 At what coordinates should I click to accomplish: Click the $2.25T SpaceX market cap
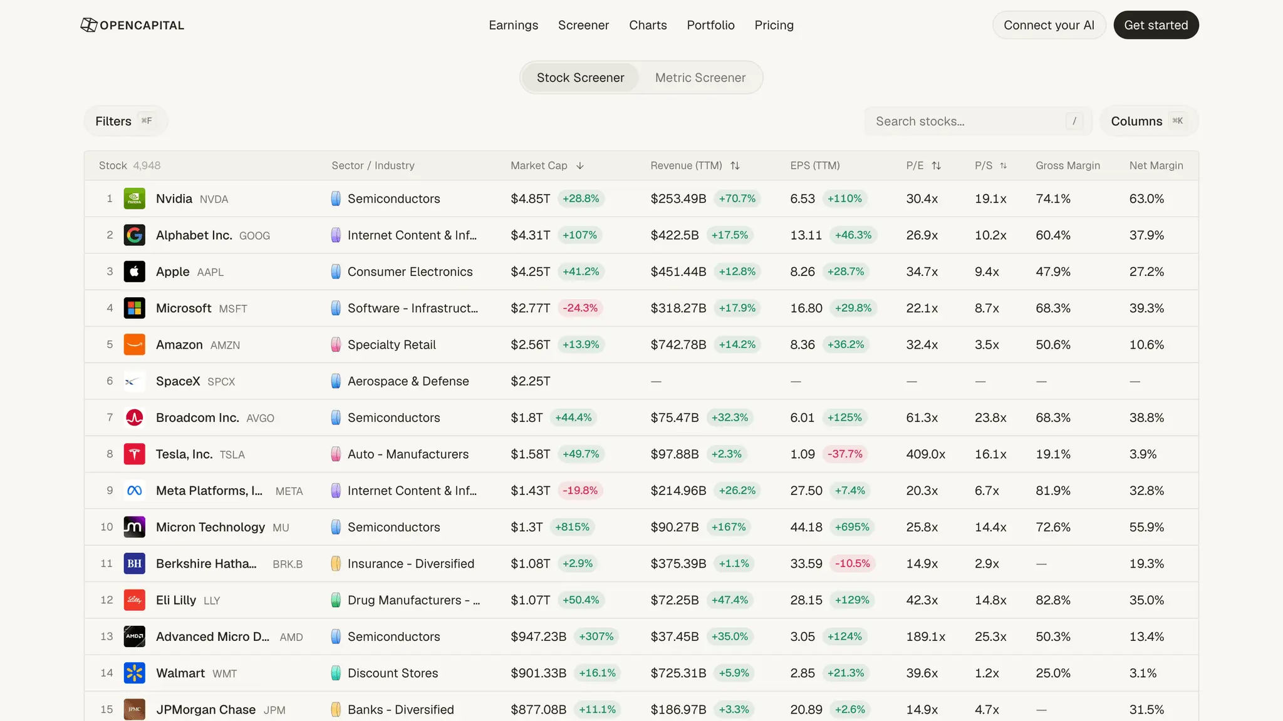click(x=530, y=381)
